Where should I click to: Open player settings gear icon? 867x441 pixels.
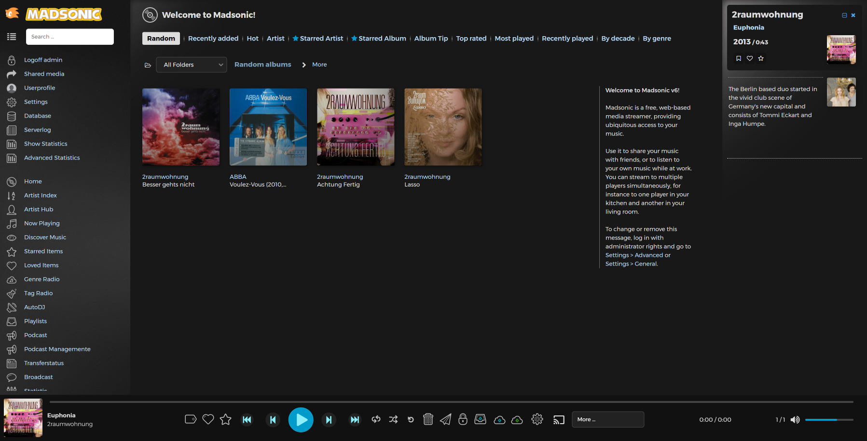537,419
